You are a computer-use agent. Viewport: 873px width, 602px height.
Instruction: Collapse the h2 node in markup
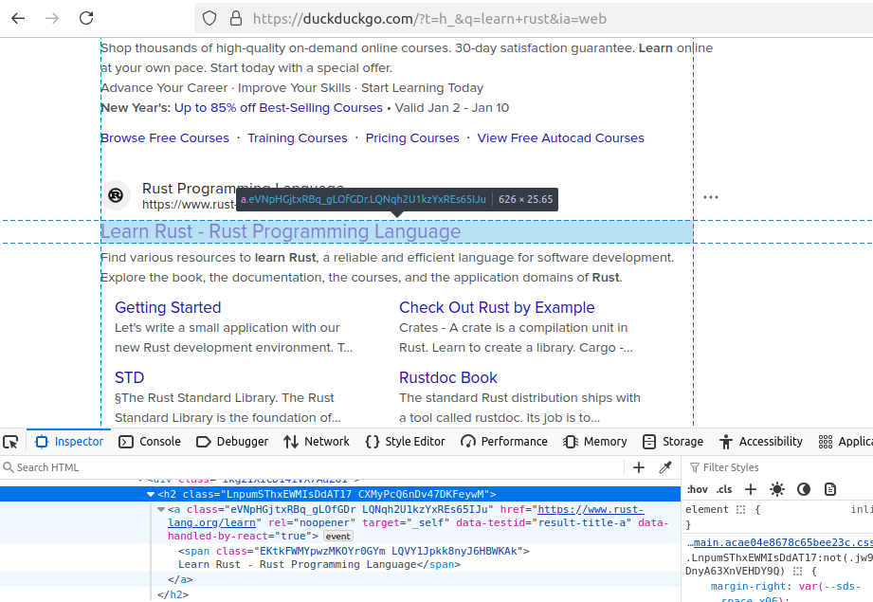pos(151,494)
